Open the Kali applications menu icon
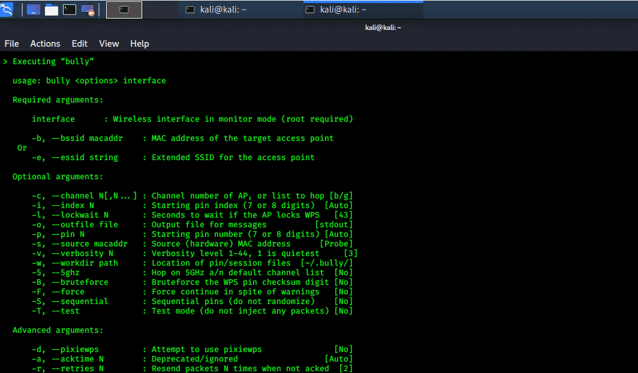This screenshot has width=638, height=373. point(6,9)
